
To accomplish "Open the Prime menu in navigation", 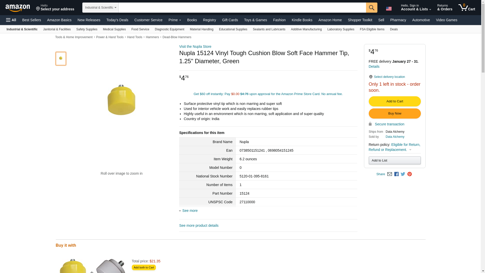I will [x=175, y=20].
